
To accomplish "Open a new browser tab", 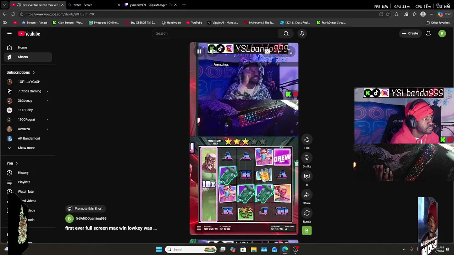I will coord(184,5).
